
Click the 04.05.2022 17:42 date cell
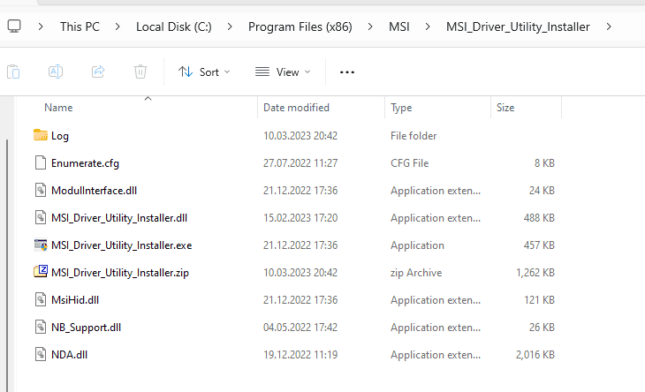[300, 328]
